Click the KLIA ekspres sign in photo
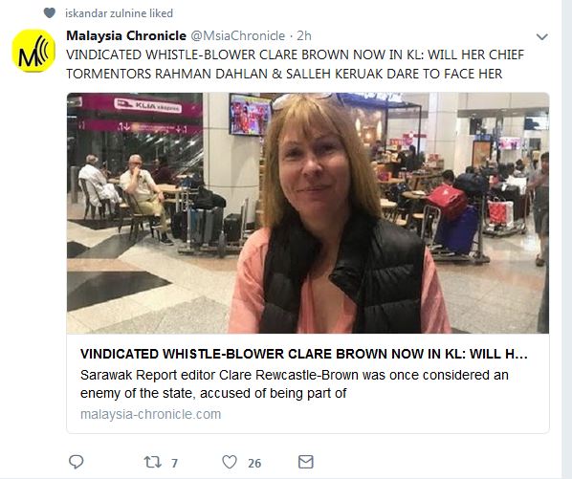 [147, 106]
